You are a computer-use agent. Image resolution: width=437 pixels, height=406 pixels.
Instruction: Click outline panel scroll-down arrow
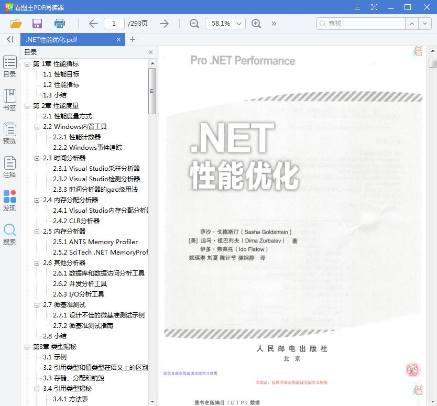click(152, 401)
